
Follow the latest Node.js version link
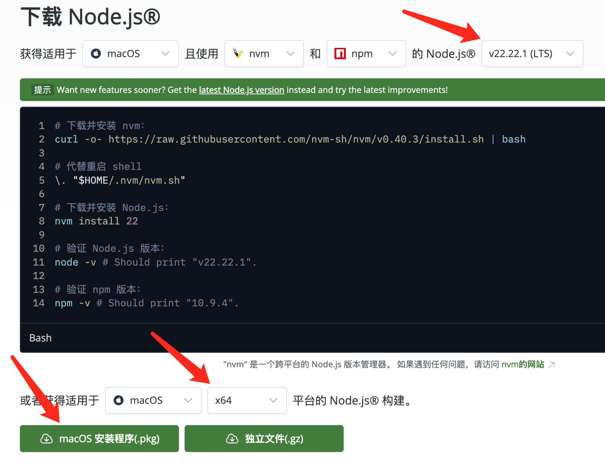pos(241,90)
